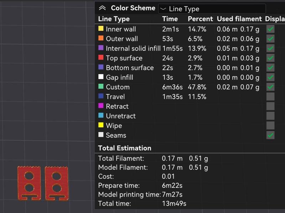Click the Outer wall label
Screen dimensions: 285x213
tap(122, 39)
